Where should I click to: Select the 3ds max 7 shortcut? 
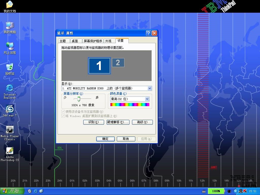coord(10,109)
